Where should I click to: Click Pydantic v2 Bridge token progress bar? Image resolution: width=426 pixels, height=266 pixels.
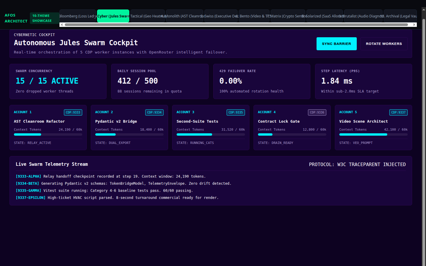[x=129, y=134]
